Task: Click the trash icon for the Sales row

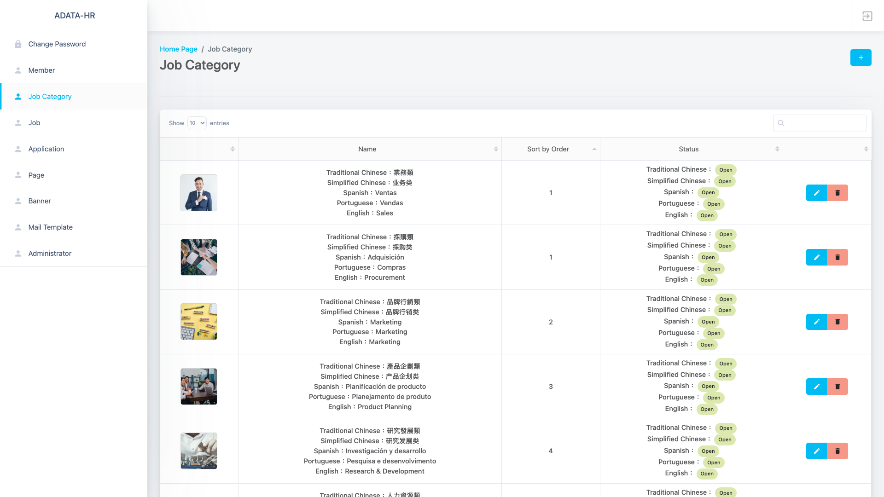Action: click(x=837, y=193)
